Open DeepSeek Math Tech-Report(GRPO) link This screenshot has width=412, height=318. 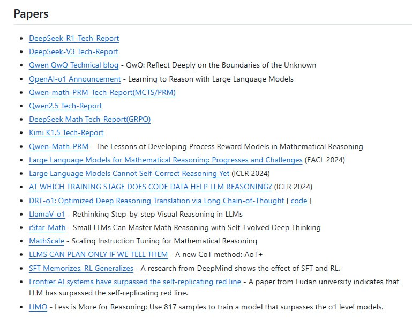pos(89,120)
